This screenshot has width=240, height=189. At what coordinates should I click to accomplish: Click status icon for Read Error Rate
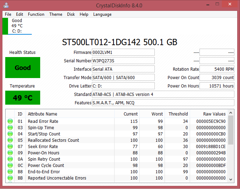(10, 121)
